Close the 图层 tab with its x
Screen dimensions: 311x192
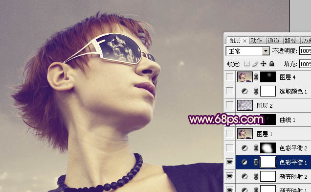point(245,41)
